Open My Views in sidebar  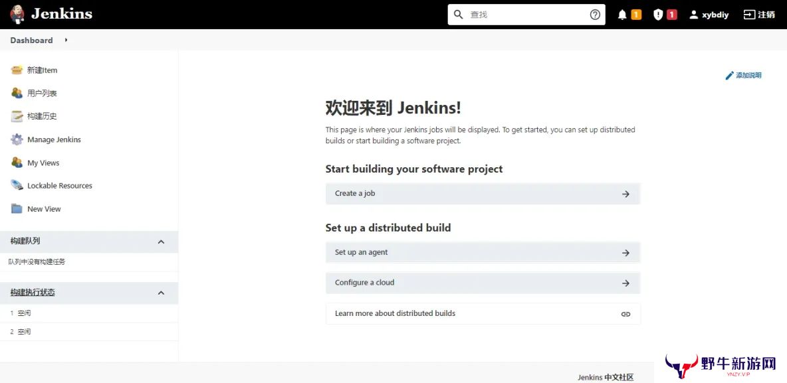point(43,163)
